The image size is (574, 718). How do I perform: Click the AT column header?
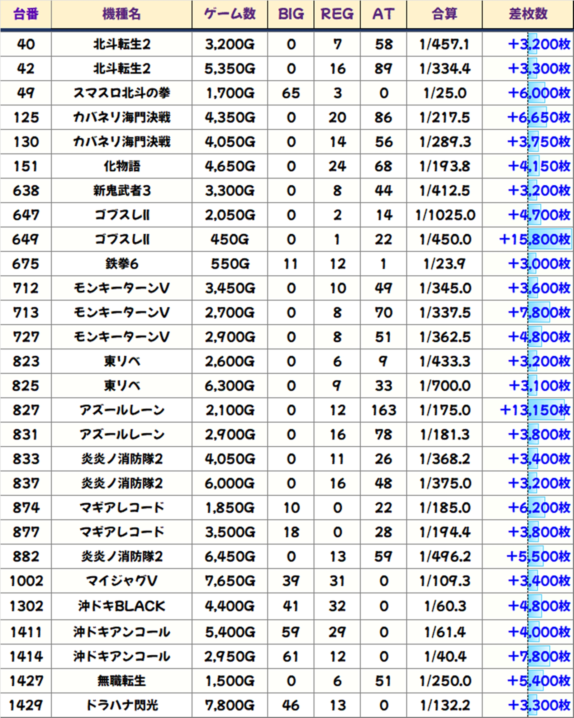click(x=383, y=14)
